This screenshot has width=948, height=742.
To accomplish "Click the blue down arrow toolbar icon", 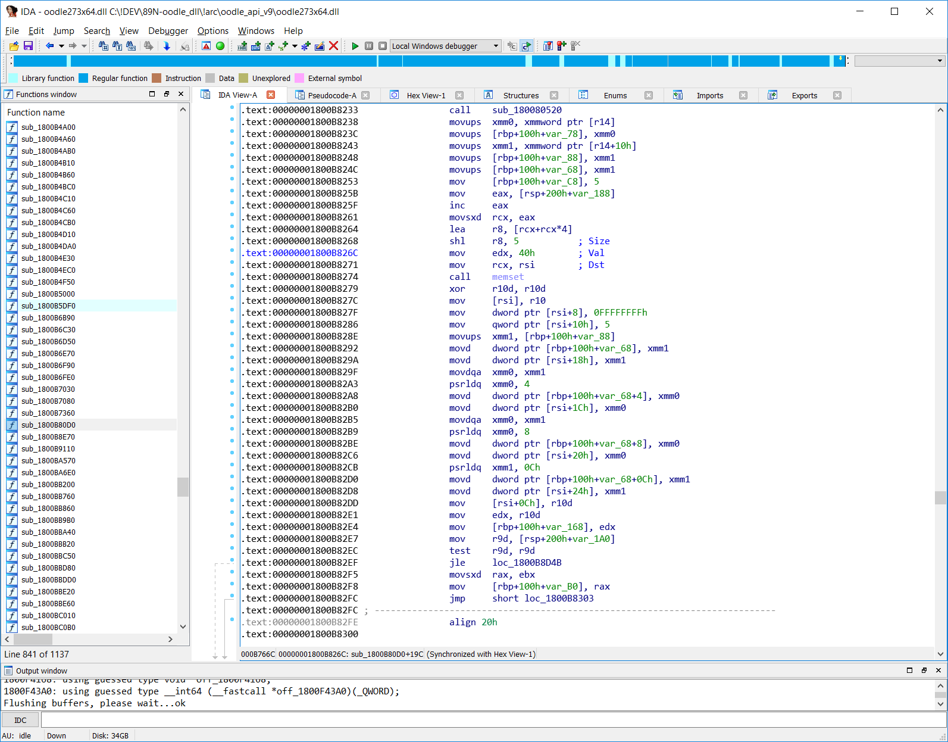I will 167,46.
